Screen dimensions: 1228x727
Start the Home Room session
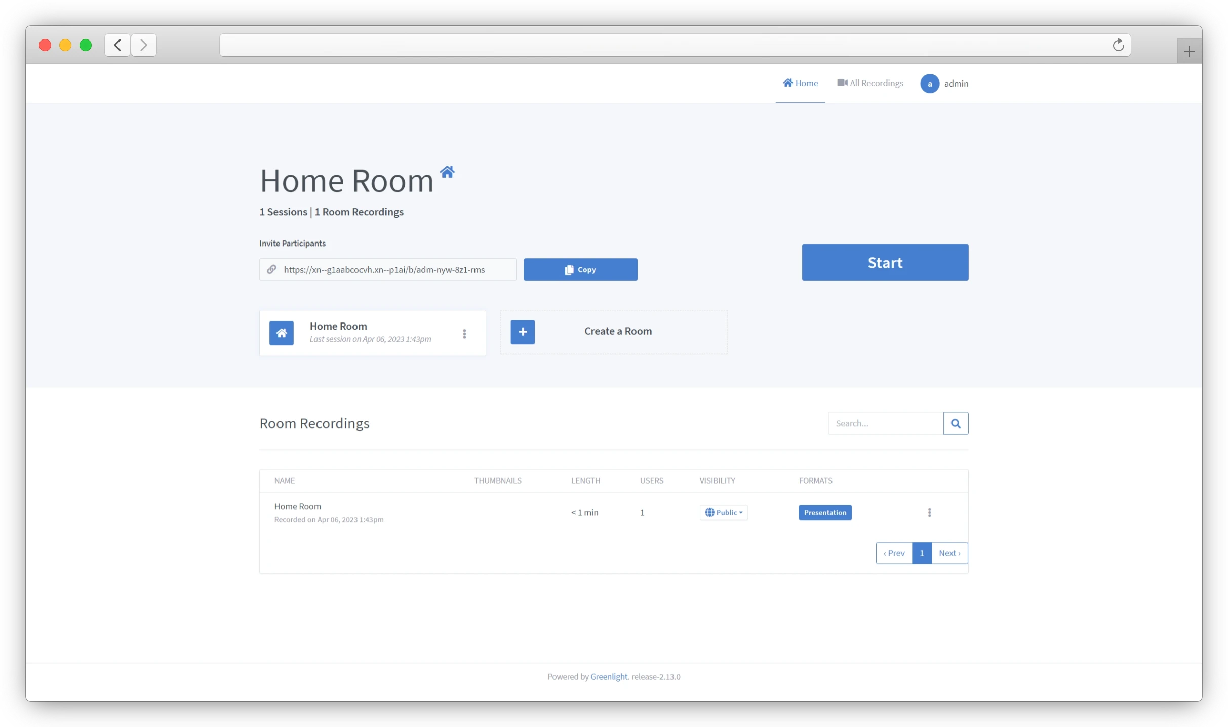(x=885, y=262)
